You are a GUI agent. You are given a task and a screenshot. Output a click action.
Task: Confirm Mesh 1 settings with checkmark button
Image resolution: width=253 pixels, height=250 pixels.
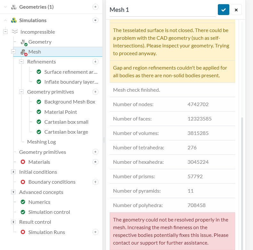click(224, 10)
